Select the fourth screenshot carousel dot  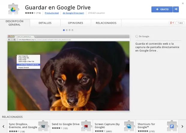click(x=72, y=30)
